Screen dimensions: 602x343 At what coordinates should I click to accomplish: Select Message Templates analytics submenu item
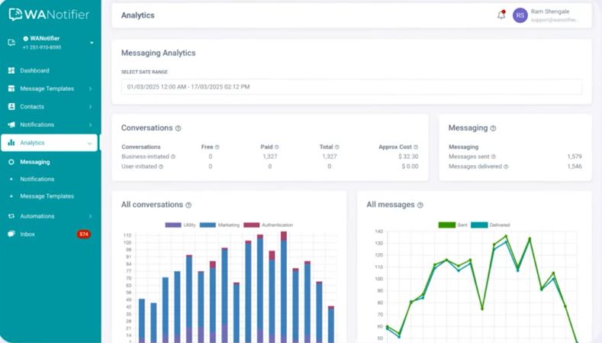point(47,196)
